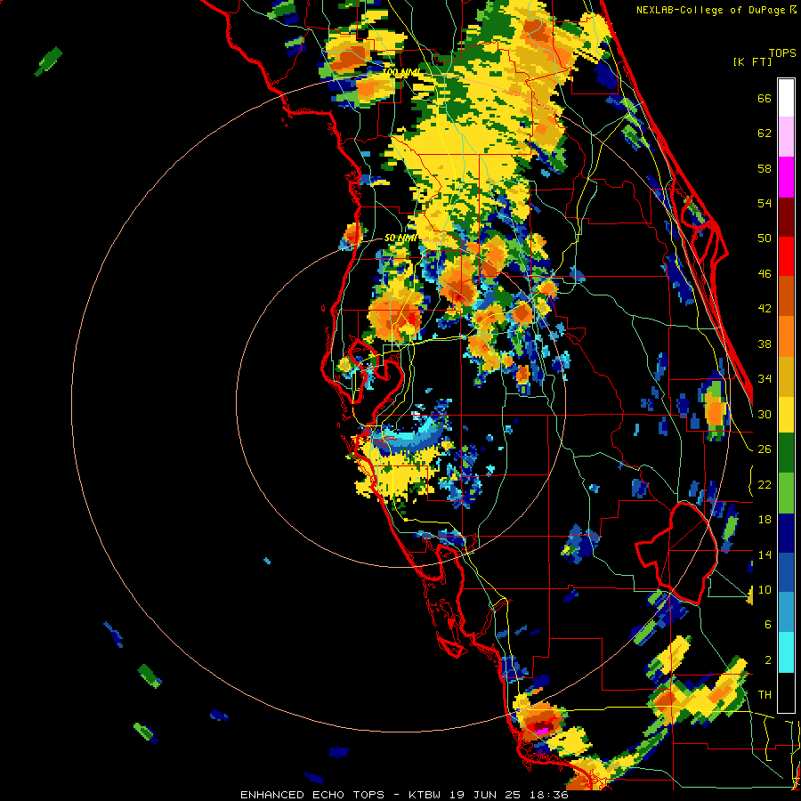Click the "ENHANCED ECHO TOPS" product title
This screenshot has width=801, height=801.
(312, 795)
